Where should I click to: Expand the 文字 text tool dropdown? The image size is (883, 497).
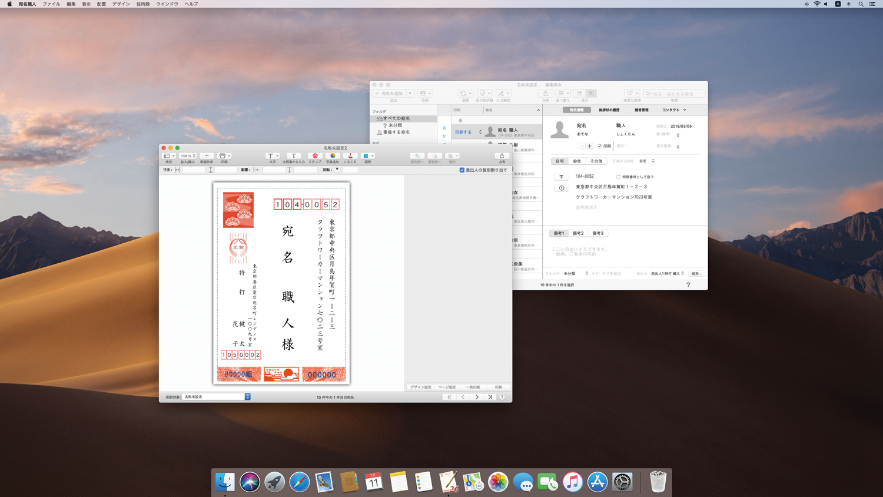pos(277,156)
